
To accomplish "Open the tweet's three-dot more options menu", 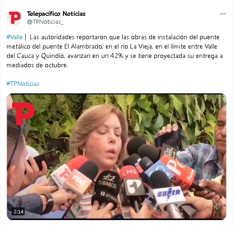I will point(223,14).
